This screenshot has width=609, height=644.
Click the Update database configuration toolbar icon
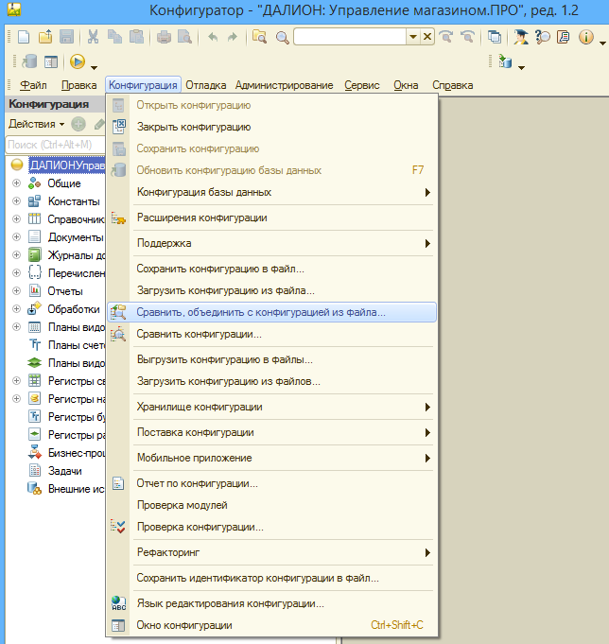29,62
